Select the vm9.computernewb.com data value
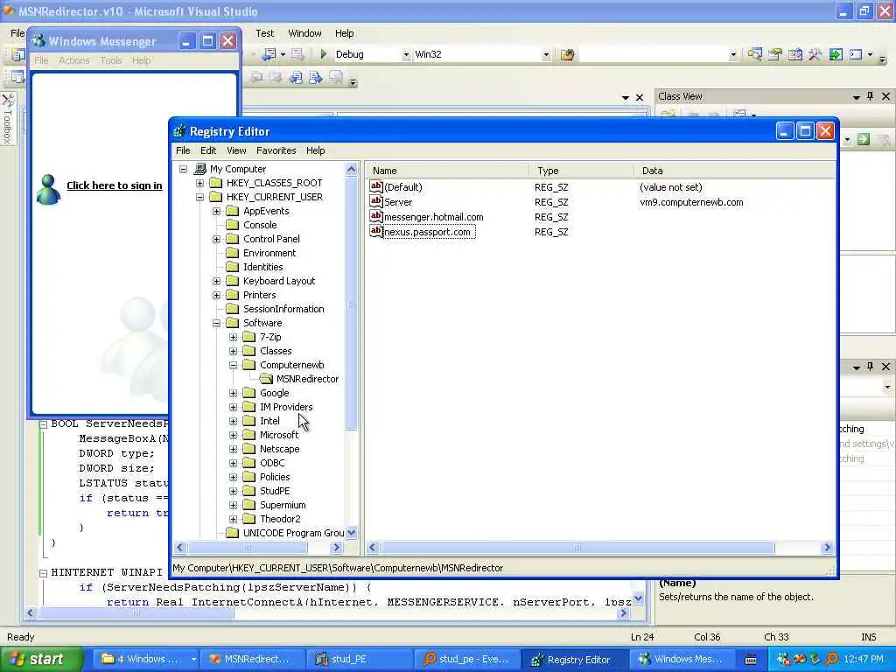 (691, 202)
